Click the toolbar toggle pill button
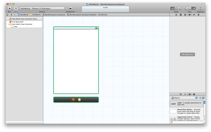 [203, 4]
